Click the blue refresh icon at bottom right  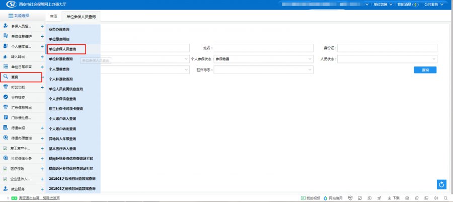tap(441, 185)
